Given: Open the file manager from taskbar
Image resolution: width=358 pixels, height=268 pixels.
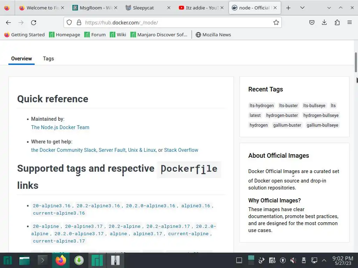Looking at the screenshot, I should pos(24,260).
